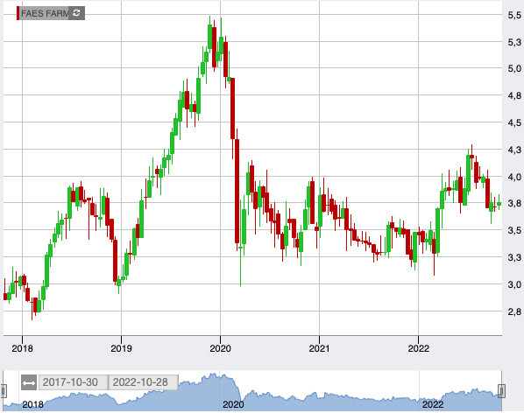The width and height of the screenshot is (524, 413).
Task: Click the 2020 label on main axis
Action: (220, 348)
